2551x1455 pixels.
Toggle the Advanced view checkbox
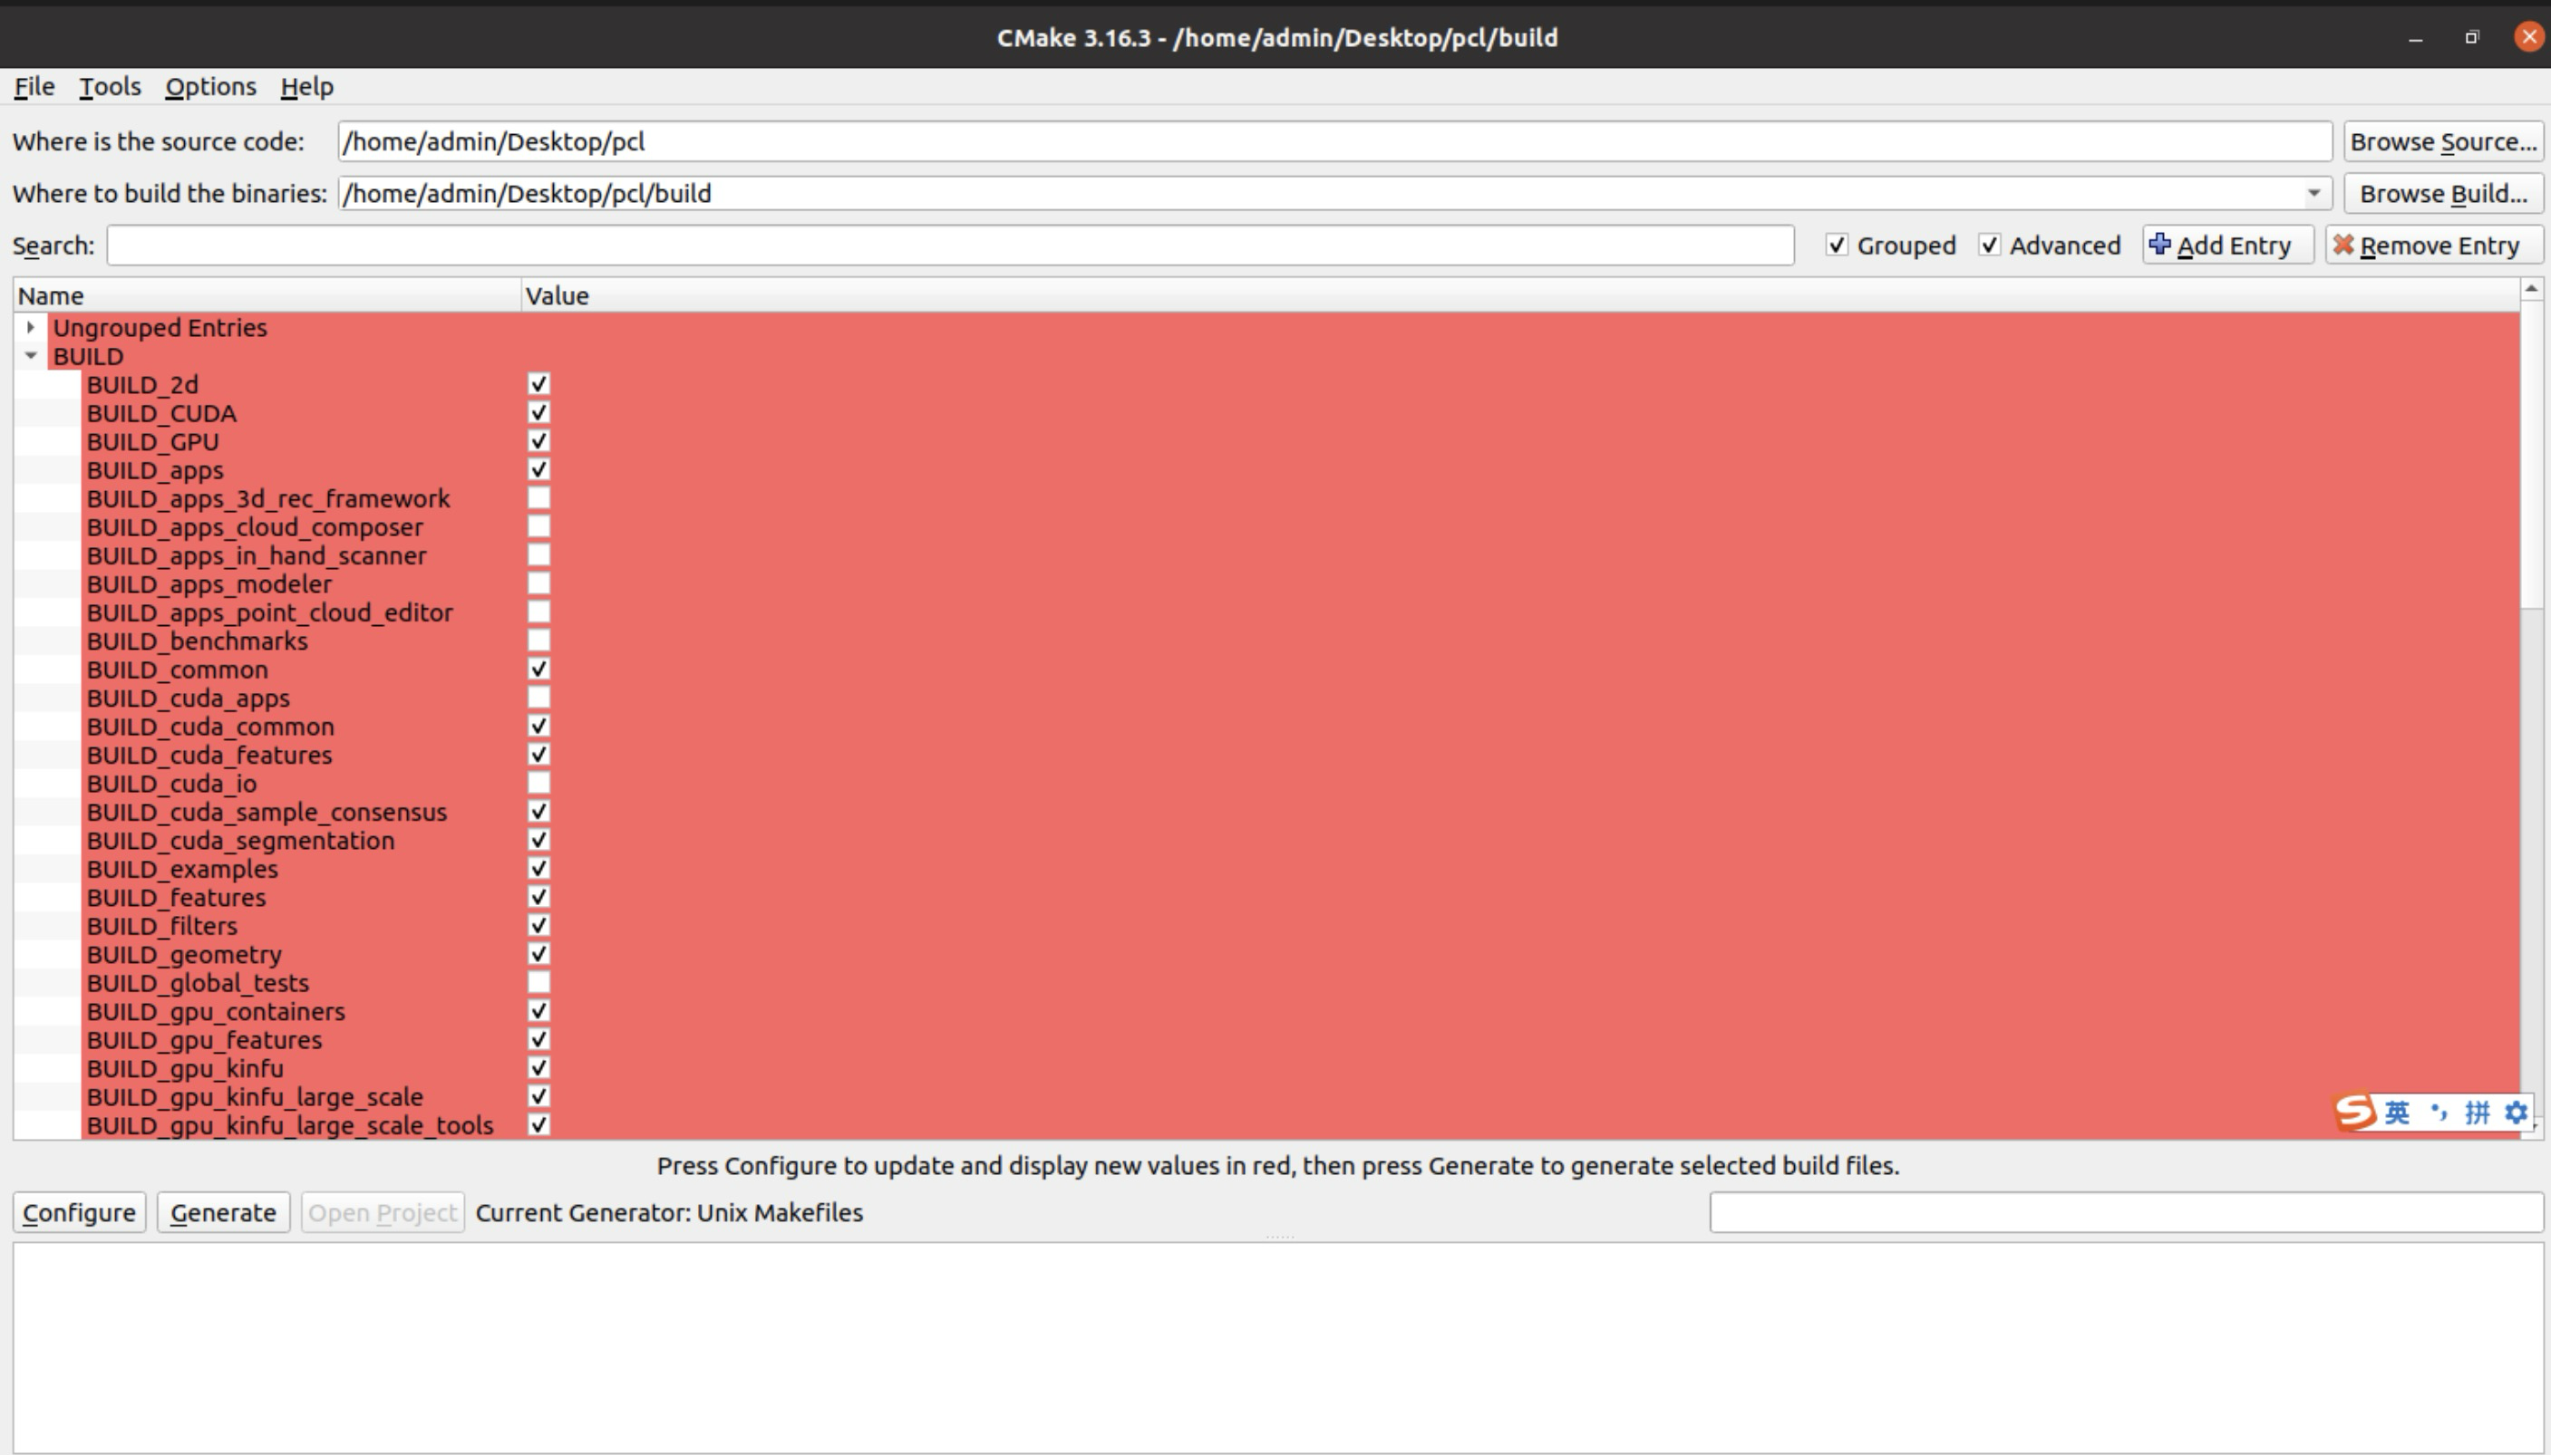[1989, 245]
